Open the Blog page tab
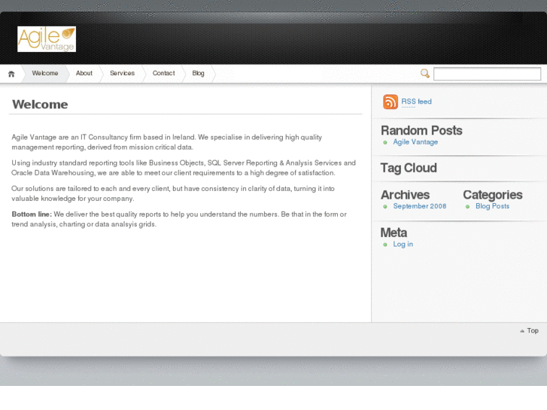Screen dimensions: 547x410 pos(198,73)
